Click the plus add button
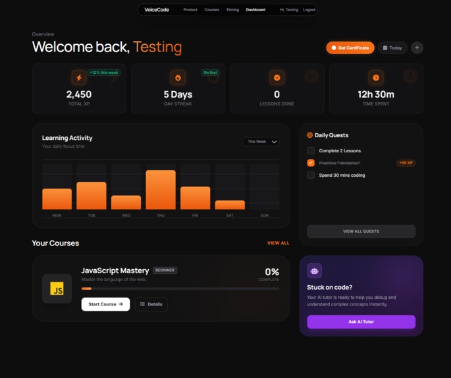The width and height of the screenshot is (451, 378). [x=417, y=47]
